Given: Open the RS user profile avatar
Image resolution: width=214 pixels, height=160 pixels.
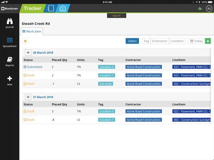Looking at the screenshot, I should [x=209, y=9].
